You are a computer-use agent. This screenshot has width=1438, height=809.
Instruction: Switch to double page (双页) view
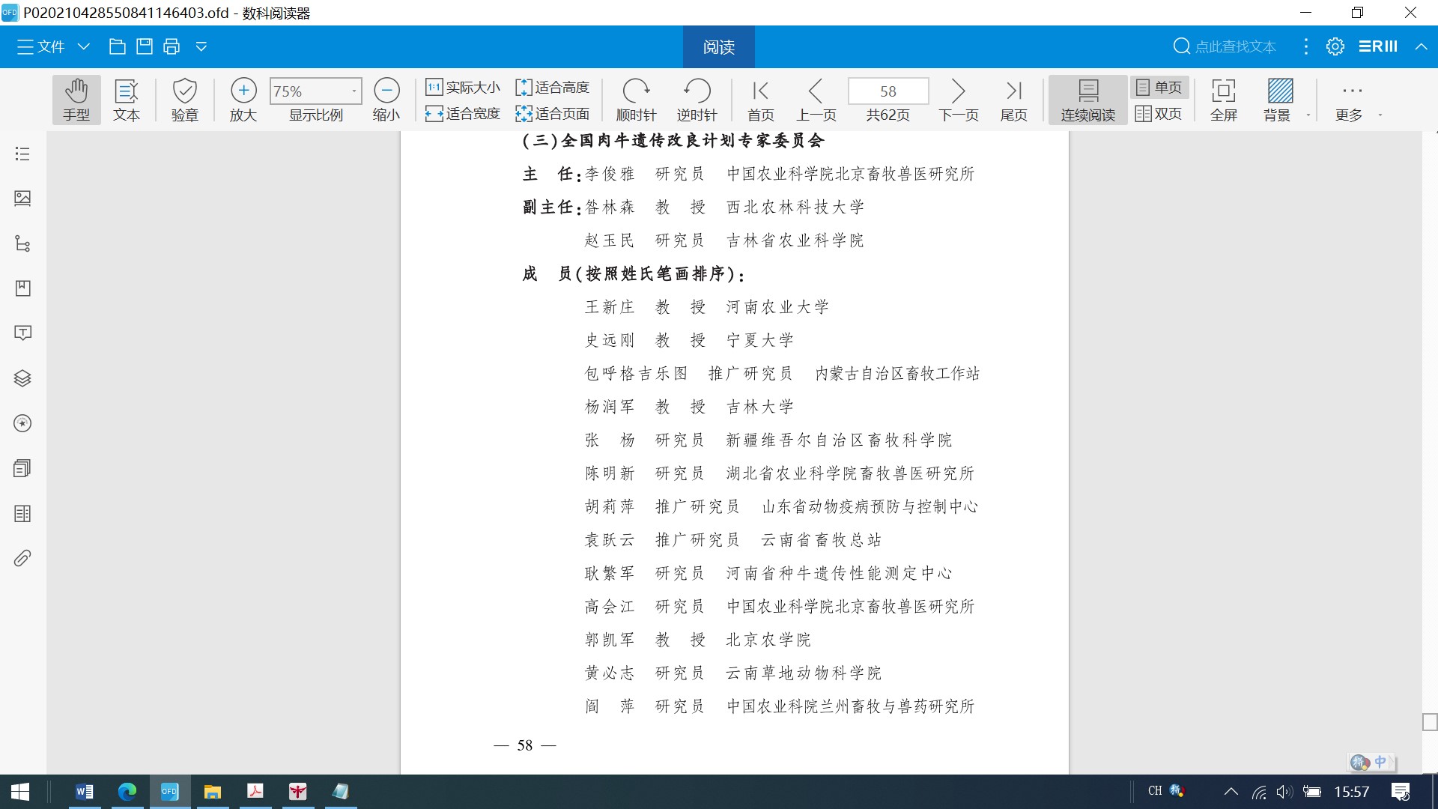1159,114
